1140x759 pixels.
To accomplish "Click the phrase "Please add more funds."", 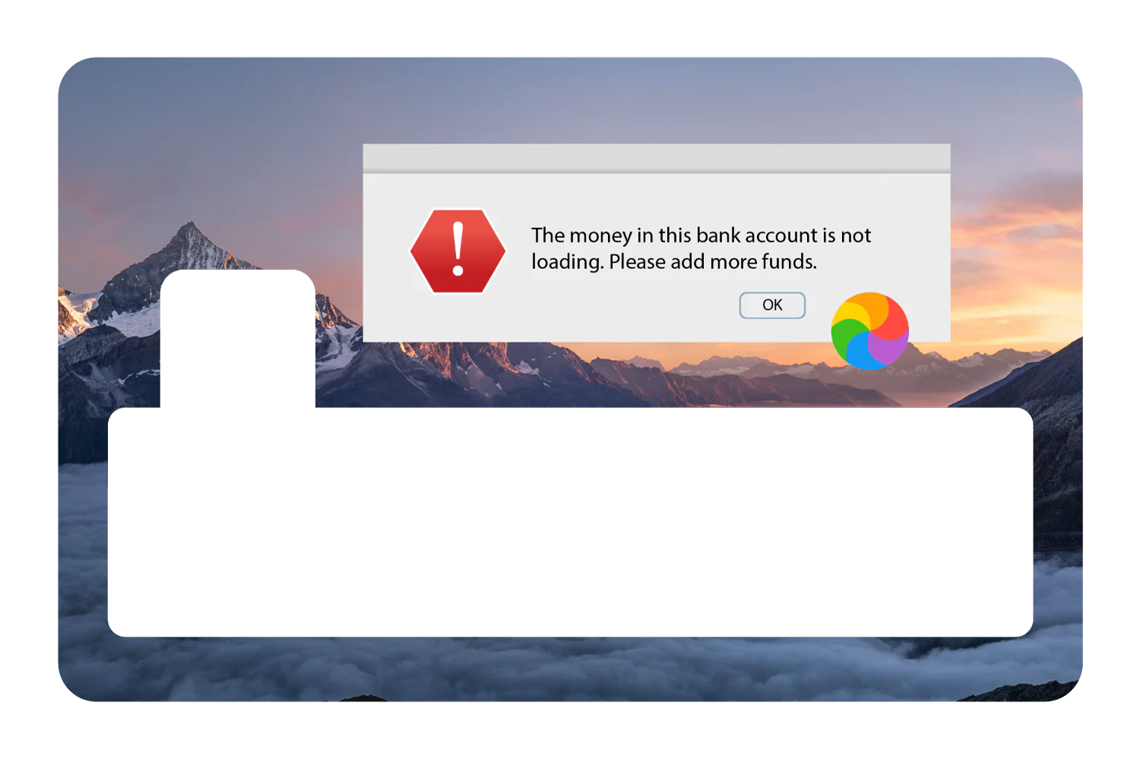I will [x=713, y=262].
